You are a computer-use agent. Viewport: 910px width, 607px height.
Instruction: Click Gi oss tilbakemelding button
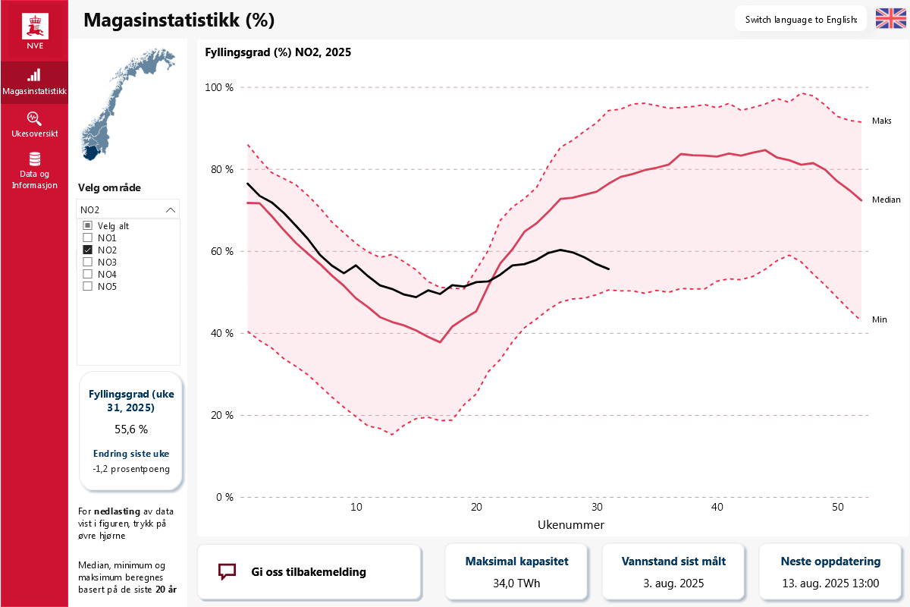[309, 571]
